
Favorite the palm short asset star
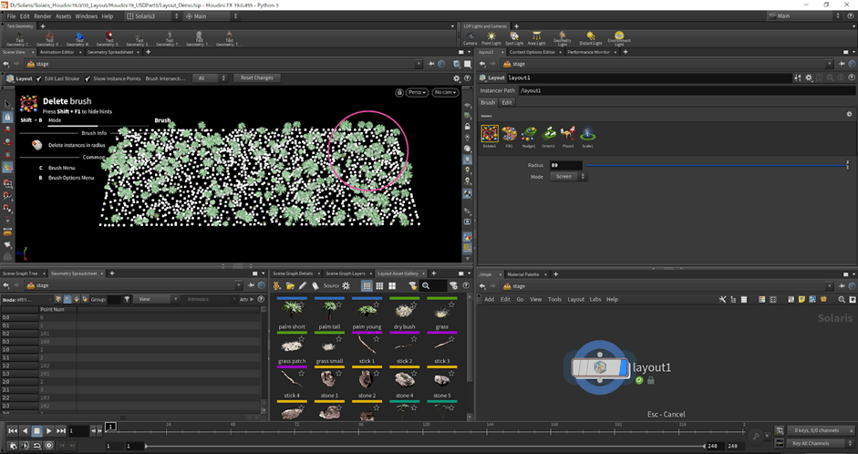coord(302,304)
